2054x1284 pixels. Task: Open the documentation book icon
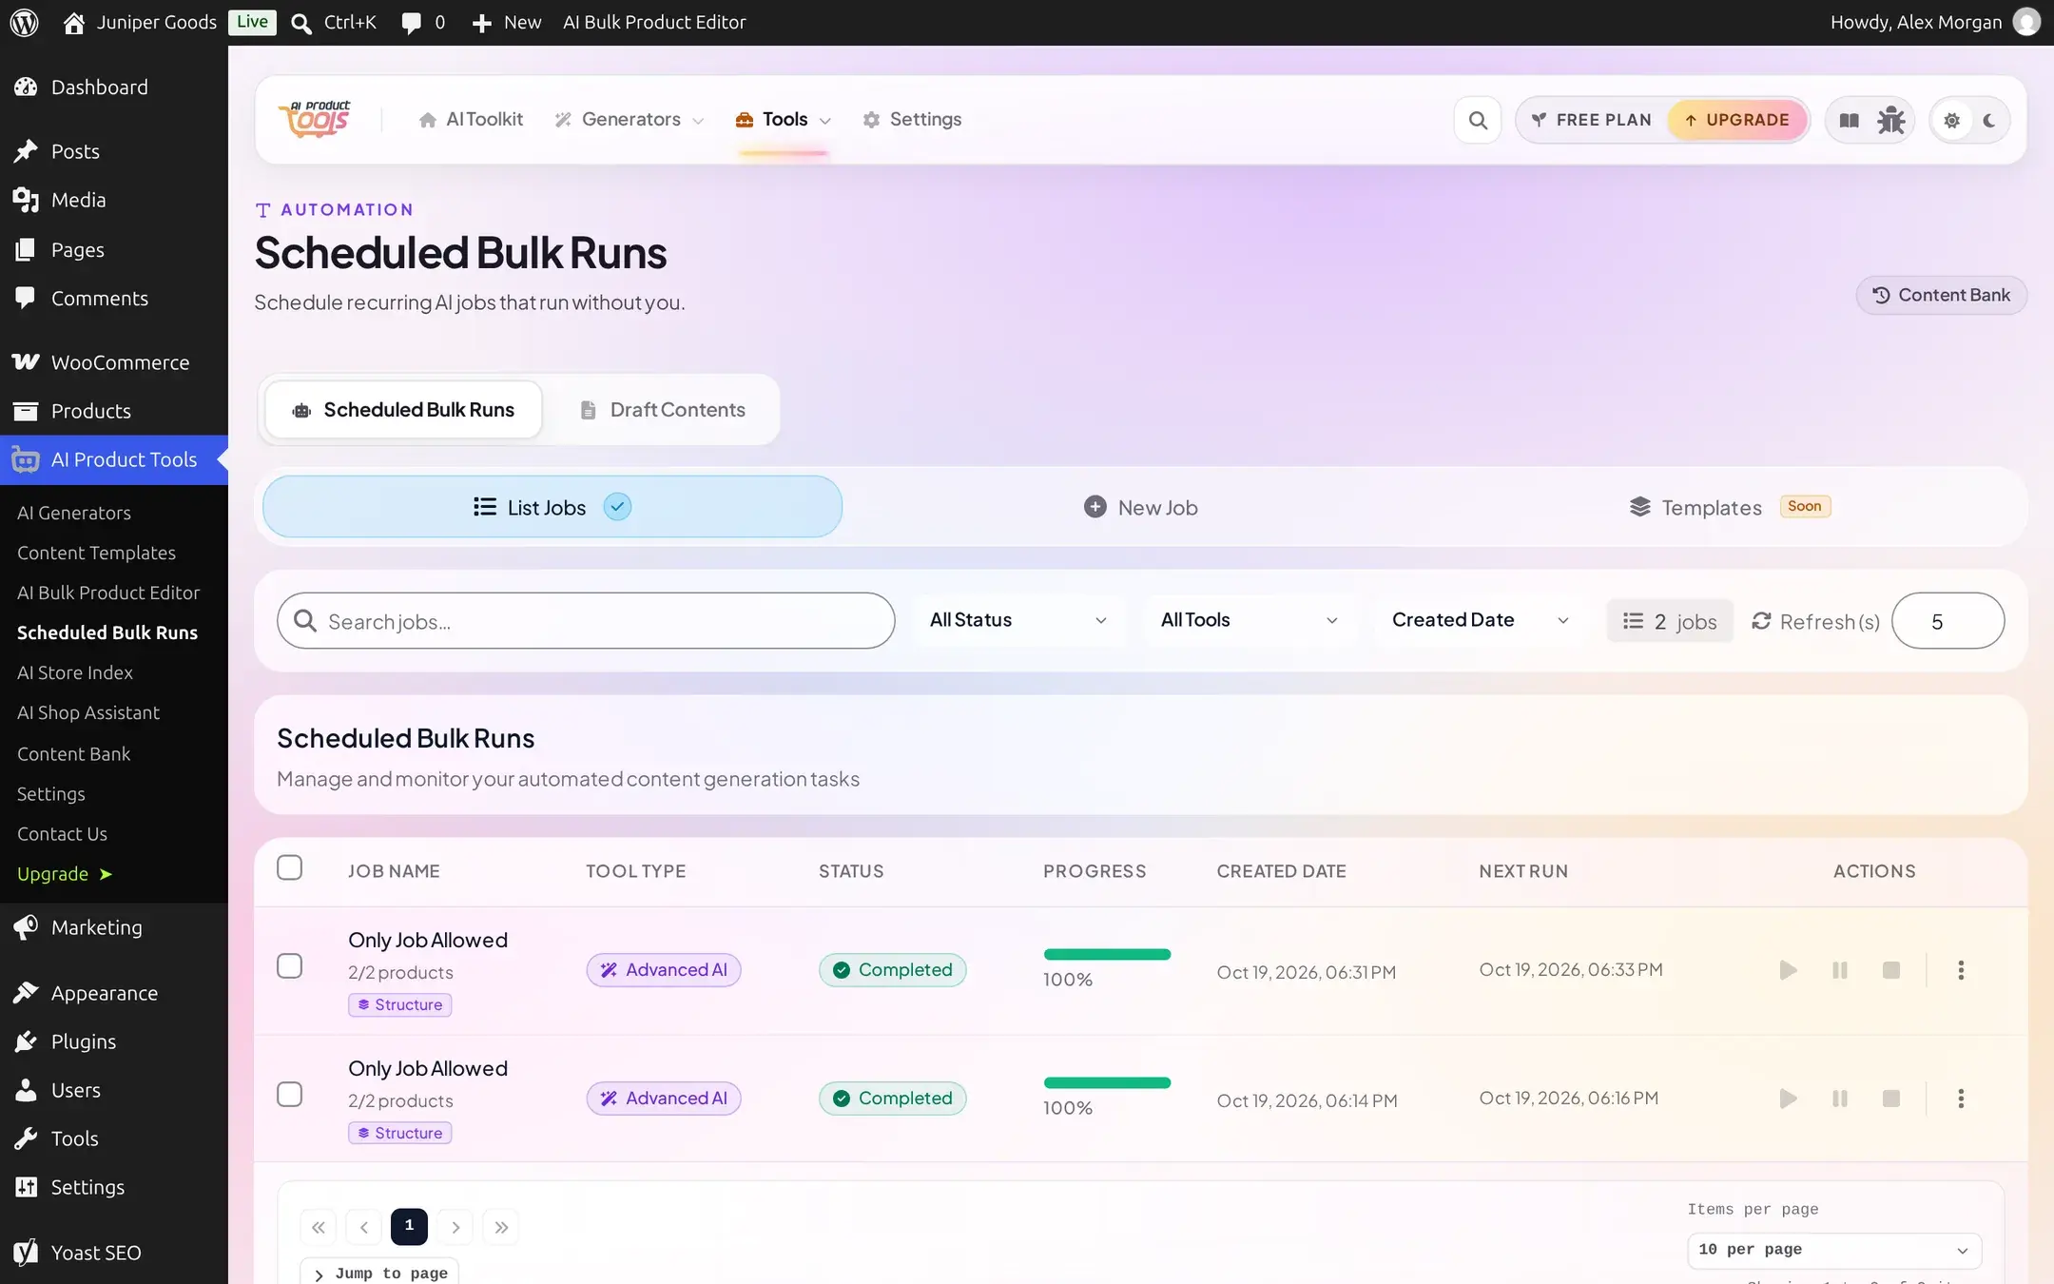(1849, 120)
